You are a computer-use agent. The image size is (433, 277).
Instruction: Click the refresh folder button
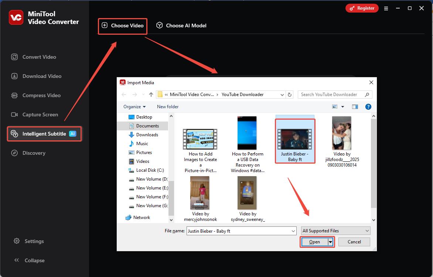[290, 95]
